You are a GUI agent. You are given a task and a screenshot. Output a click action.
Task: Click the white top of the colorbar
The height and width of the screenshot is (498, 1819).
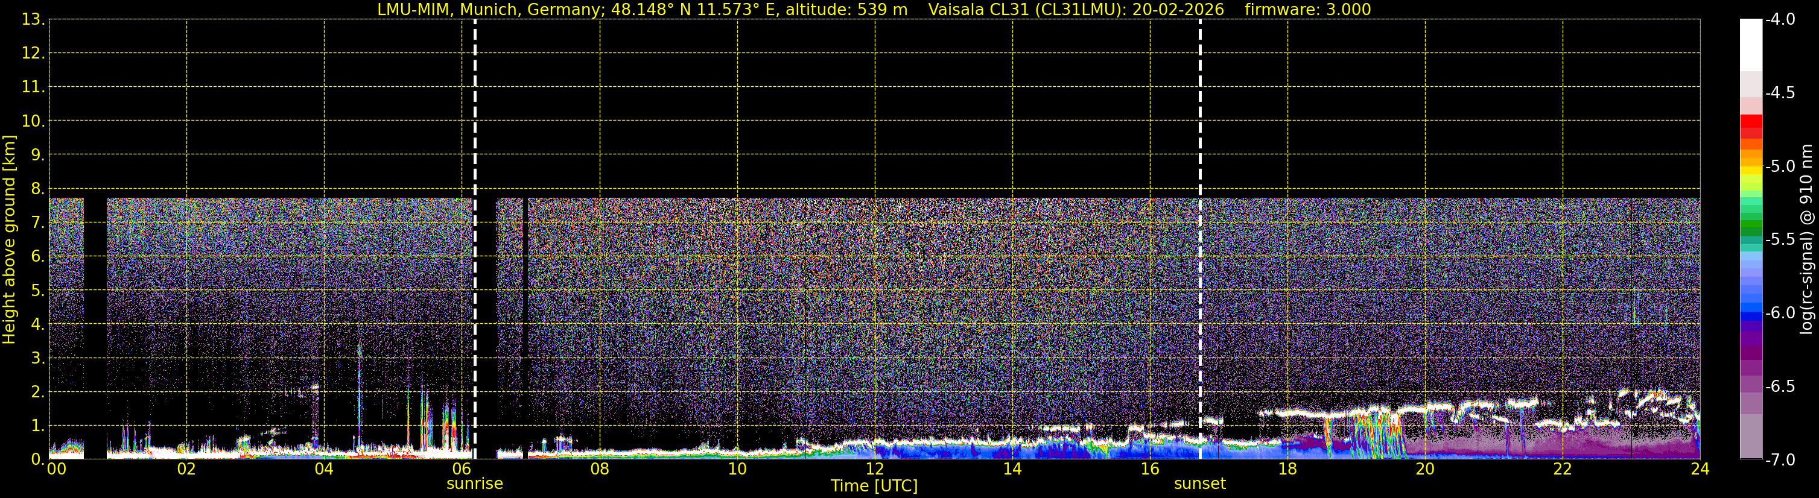coord(1750,45)
